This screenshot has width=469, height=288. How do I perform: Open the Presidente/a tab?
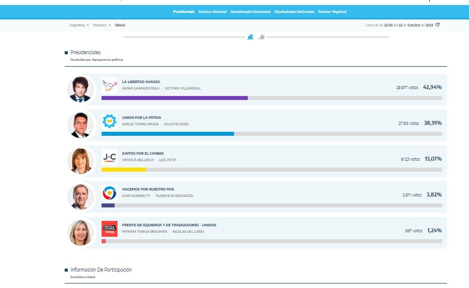point(184,11)
